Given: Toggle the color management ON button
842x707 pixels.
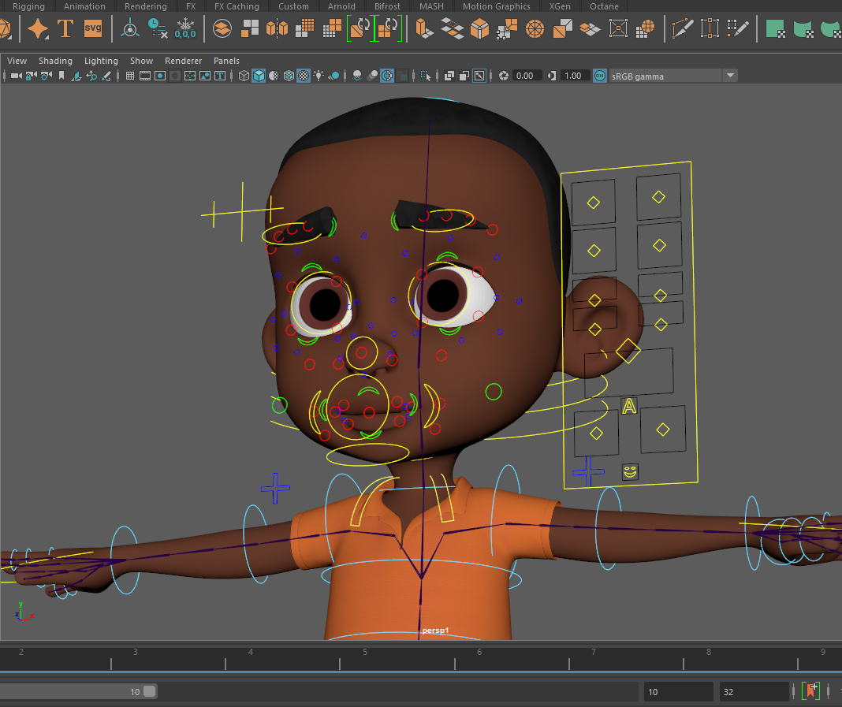Looking at the screenshot, I should point(600,76).
